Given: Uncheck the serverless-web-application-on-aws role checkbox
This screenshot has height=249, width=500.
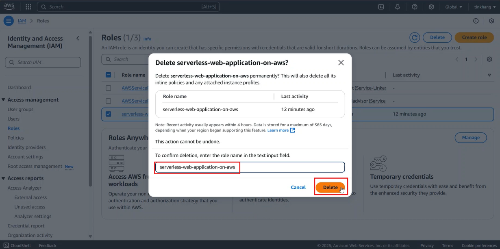Looking at the screenshot, I should (108, 114).
